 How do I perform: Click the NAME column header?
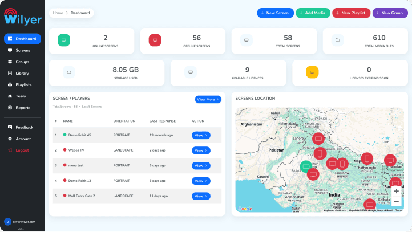(68, 121)
